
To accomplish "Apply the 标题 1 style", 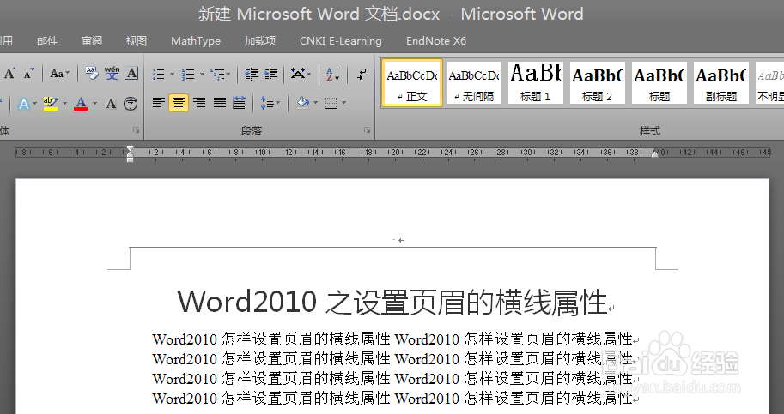I will point(536,82).
